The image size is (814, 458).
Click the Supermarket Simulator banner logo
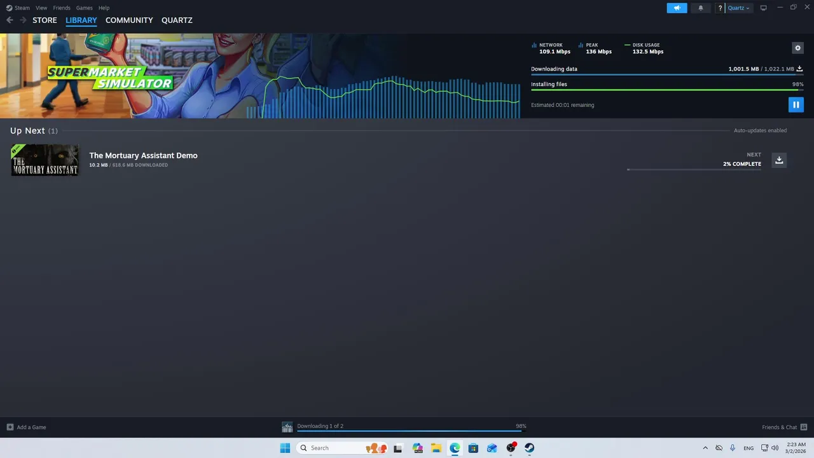110,77
